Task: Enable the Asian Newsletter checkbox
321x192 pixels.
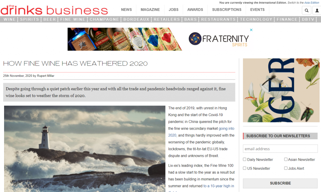Action: click(286, 159)
